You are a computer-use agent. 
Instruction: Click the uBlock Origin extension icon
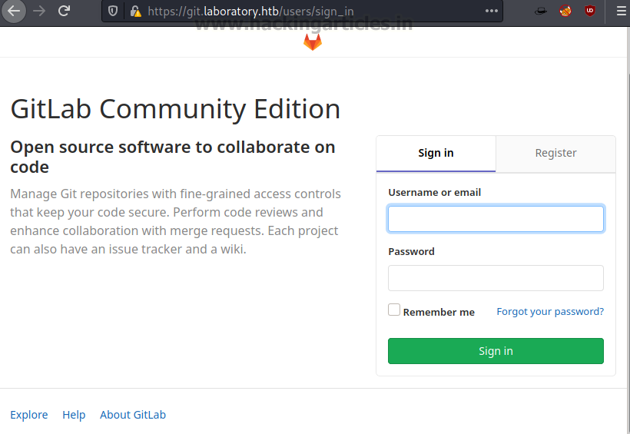[x=589, y=11]
